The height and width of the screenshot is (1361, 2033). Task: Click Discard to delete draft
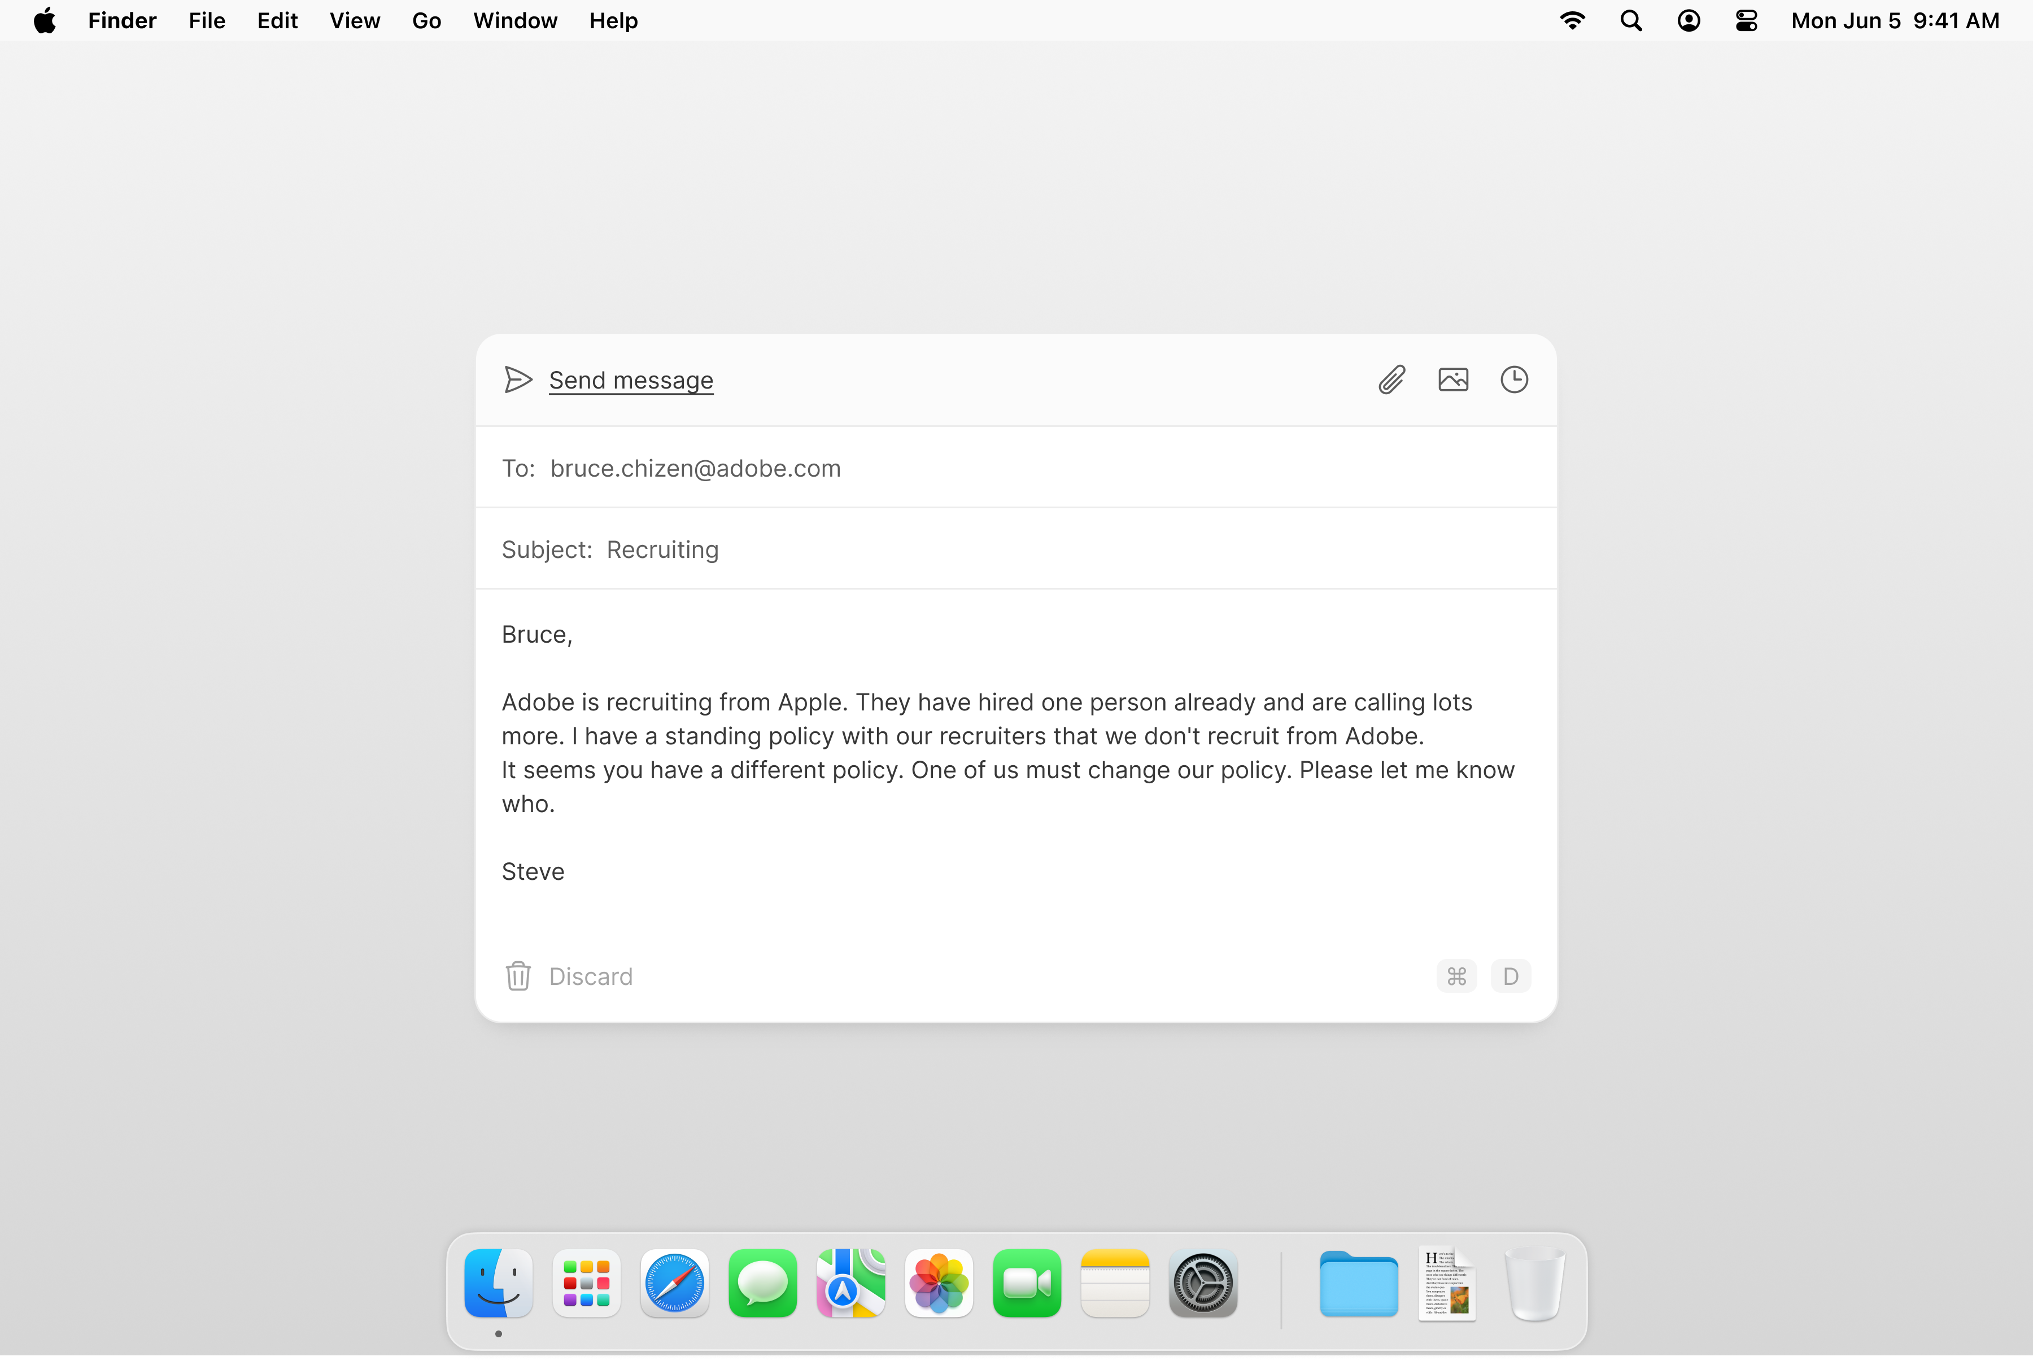pos(568,975)
